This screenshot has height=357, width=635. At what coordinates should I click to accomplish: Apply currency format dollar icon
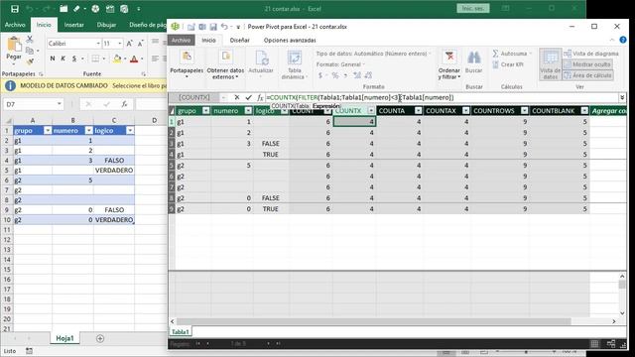(320, 75)
